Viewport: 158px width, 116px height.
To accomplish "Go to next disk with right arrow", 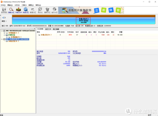I will 5,18.
